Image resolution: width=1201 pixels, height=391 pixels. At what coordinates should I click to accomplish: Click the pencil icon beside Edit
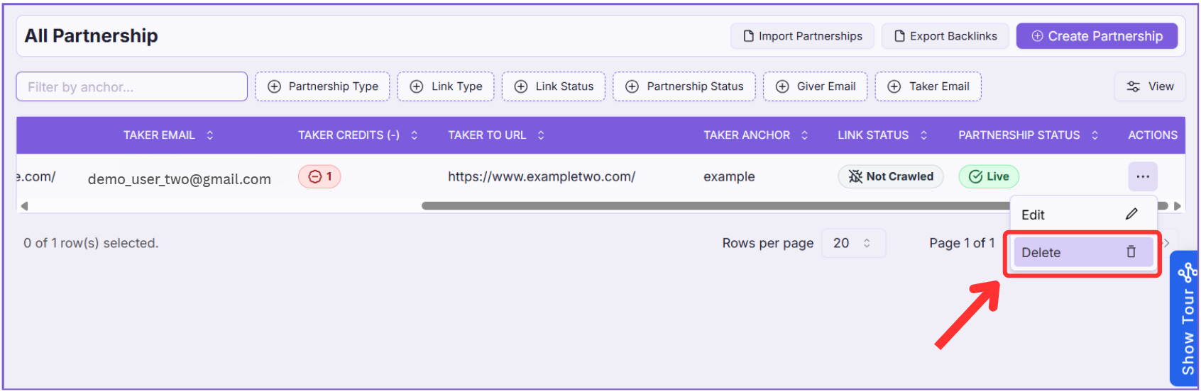tap(1131, 214)
